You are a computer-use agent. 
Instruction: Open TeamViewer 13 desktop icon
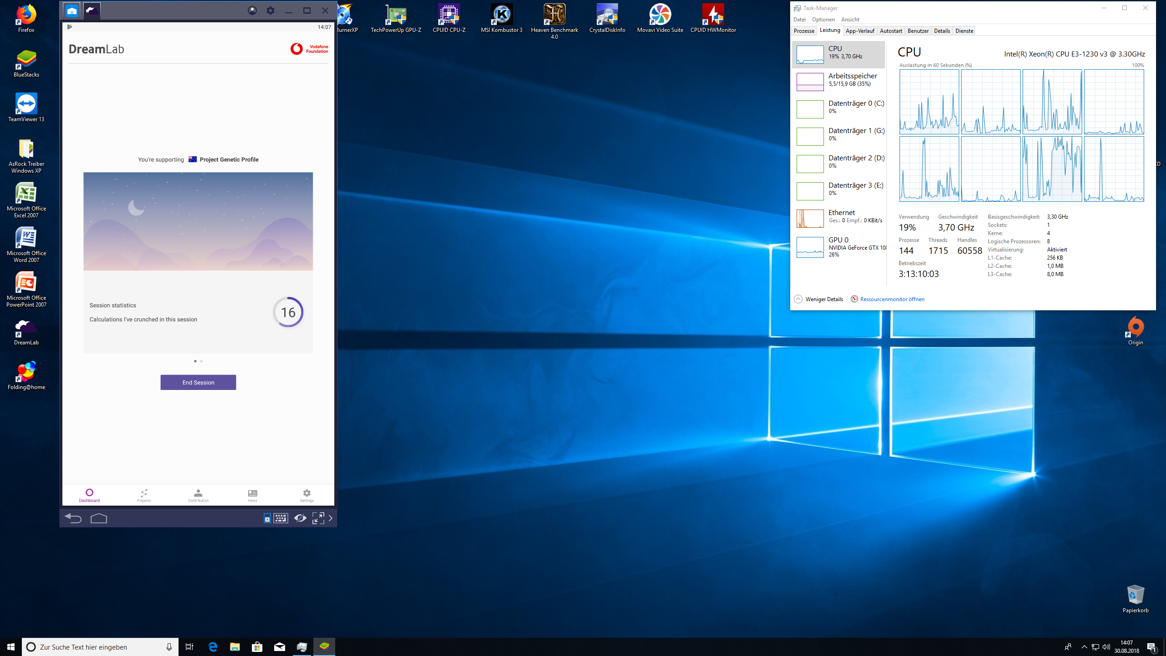(26, 108)
